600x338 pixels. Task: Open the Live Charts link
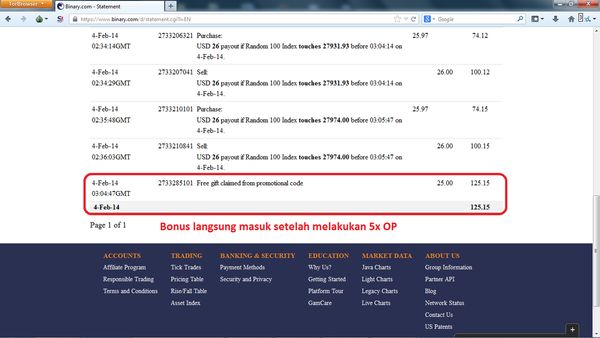click(x=376, y=303)
